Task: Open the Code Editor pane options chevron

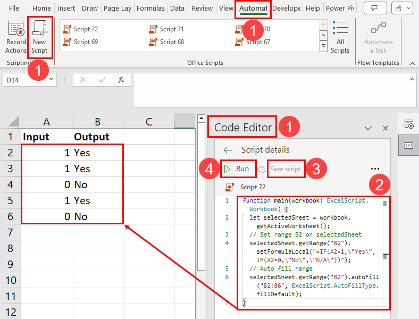Action: point(368,128)
